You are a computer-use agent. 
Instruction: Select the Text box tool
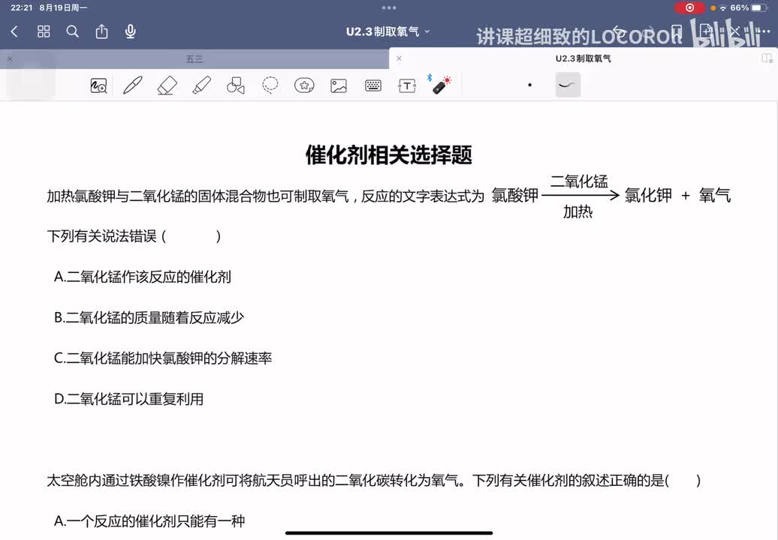pyautogui.click(x=407, y=85)
